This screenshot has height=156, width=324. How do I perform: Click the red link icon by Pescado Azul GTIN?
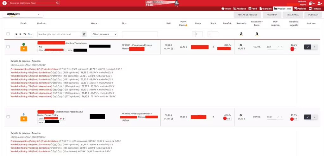click(61, 119)
